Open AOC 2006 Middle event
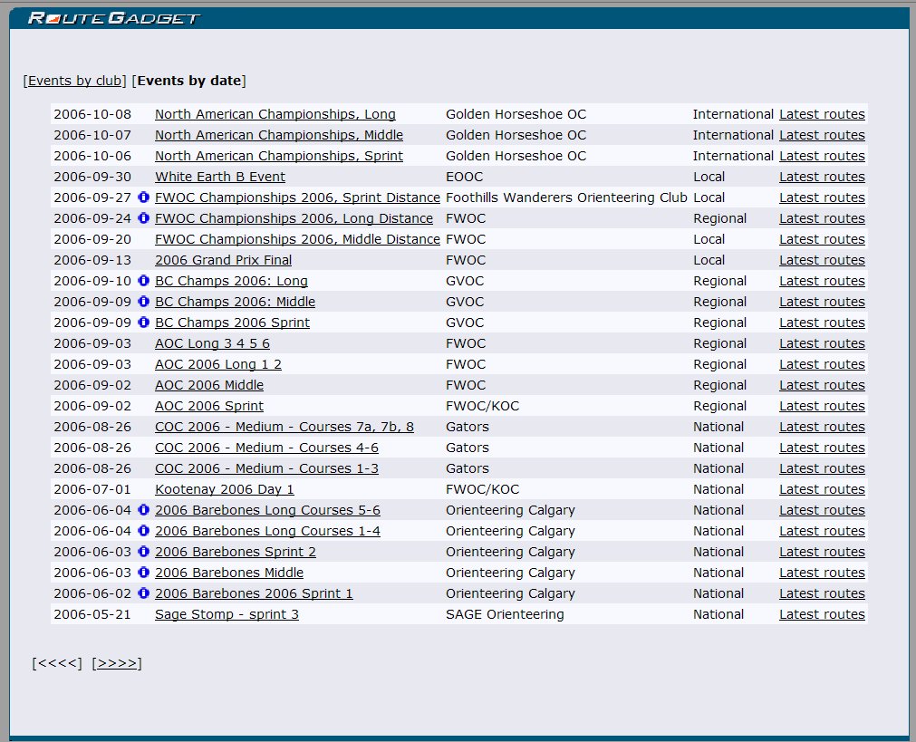Viewport: 916px width, 742px height. point(209,385)
